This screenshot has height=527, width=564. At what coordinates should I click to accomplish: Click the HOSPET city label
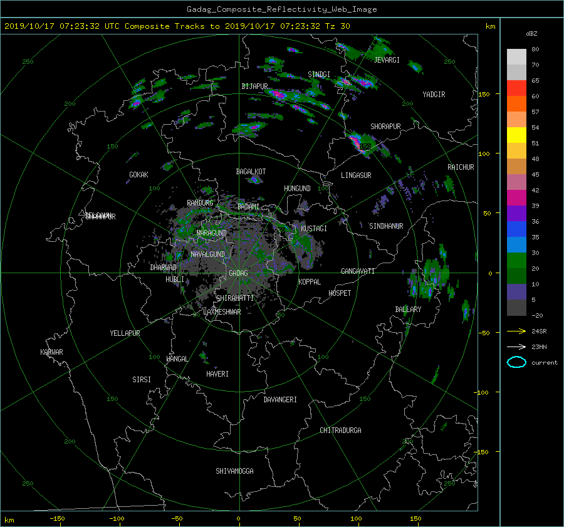[340, 293]
